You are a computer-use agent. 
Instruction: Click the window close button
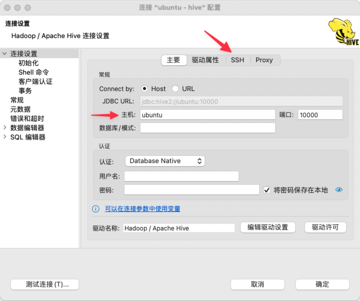pos(7,8)
